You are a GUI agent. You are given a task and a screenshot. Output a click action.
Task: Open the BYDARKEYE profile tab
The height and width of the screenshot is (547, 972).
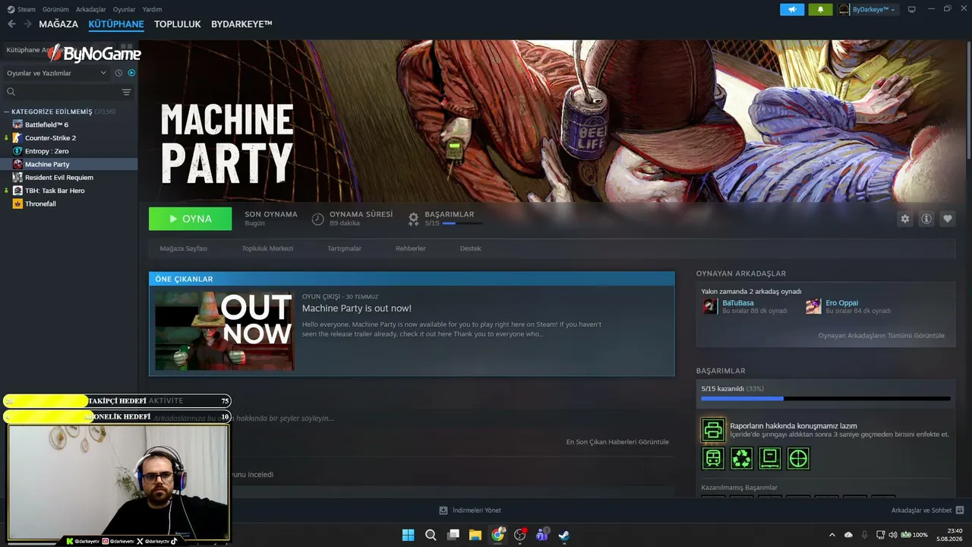coord(241,24)
